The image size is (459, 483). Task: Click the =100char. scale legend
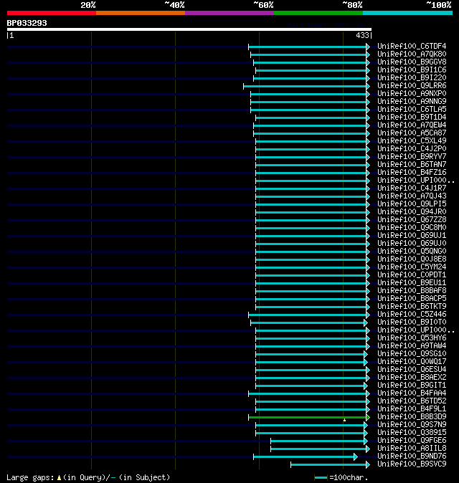[341, 477]
